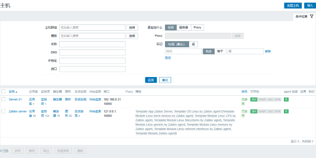Select 包含 tag operator
316x158 pixels.
click(208, 52)
